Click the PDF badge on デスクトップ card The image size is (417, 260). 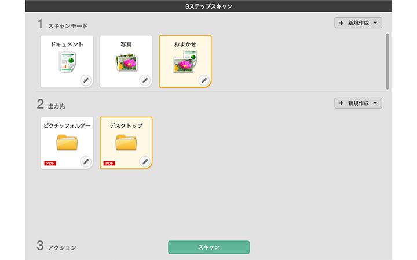[x=109, y=164]
